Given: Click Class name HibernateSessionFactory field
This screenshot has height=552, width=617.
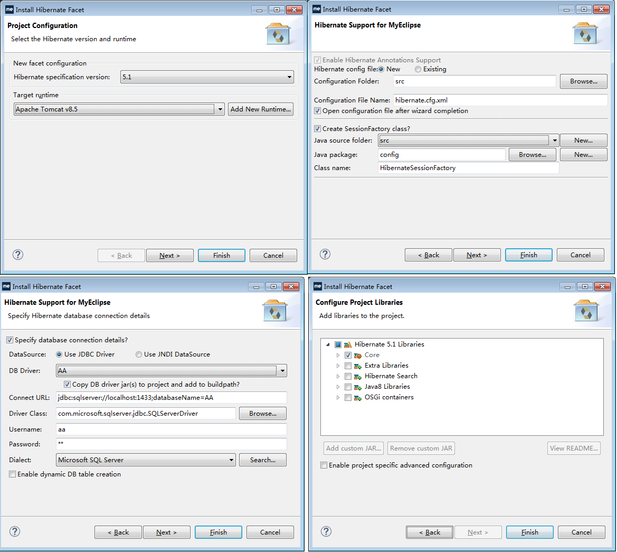Looking at the screenshot, I should click(468, 168).
